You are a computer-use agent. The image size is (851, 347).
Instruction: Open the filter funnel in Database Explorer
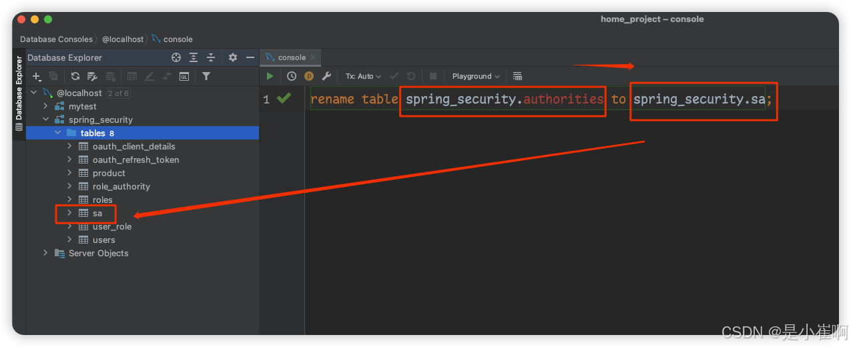coord(206,76)
